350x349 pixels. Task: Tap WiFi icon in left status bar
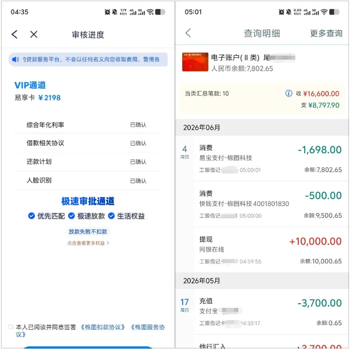pos(151,12)
